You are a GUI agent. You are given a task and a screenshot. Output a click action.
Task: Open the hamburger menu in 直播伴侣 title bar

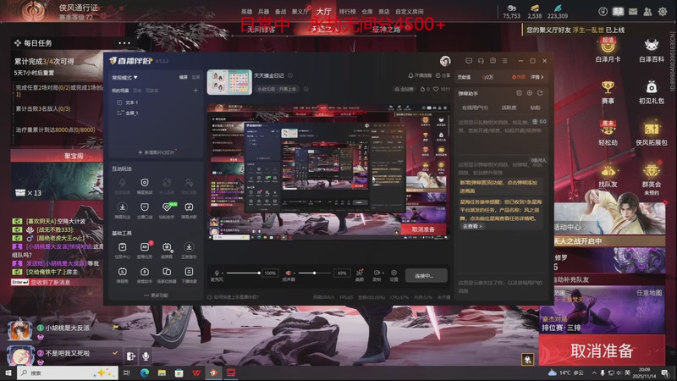pyautogui.click(x=504, y=61)
